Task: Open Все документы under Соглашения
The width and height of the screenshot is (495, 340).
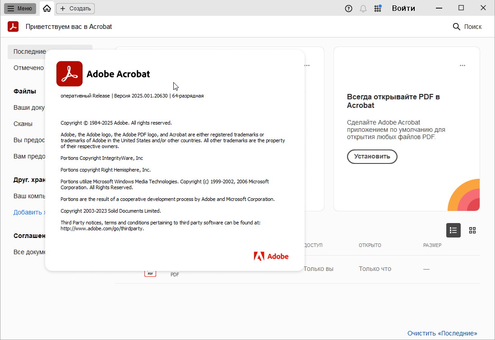Action: (x=29, y=252)
